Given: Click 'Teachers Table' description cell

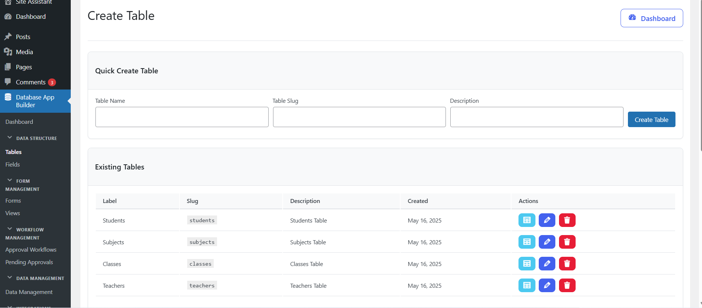Looking at the screenshot, I should click(308, 286).
